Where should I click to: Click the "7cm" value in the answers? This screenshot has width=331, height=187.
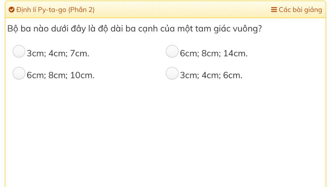(79, 53)
